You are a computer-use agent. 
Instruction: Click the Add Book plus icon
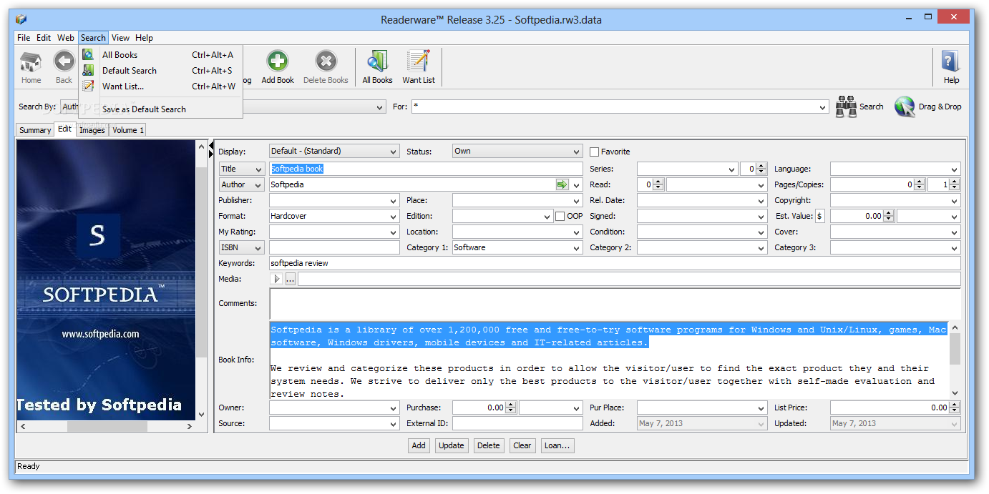(278, 61)
